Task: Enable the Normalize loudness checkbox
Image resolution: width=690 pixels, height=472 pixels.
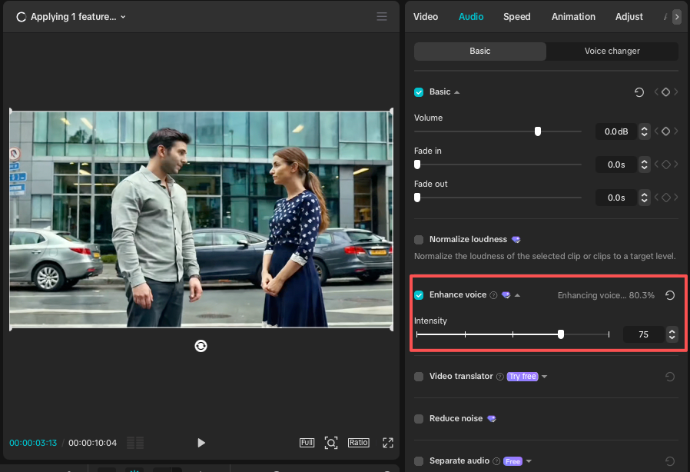Action: click(419, 239)
